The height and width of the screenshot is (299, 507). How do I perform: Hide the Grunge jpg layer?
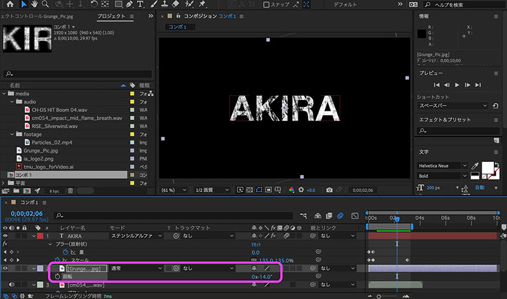(x=5, y=268)
